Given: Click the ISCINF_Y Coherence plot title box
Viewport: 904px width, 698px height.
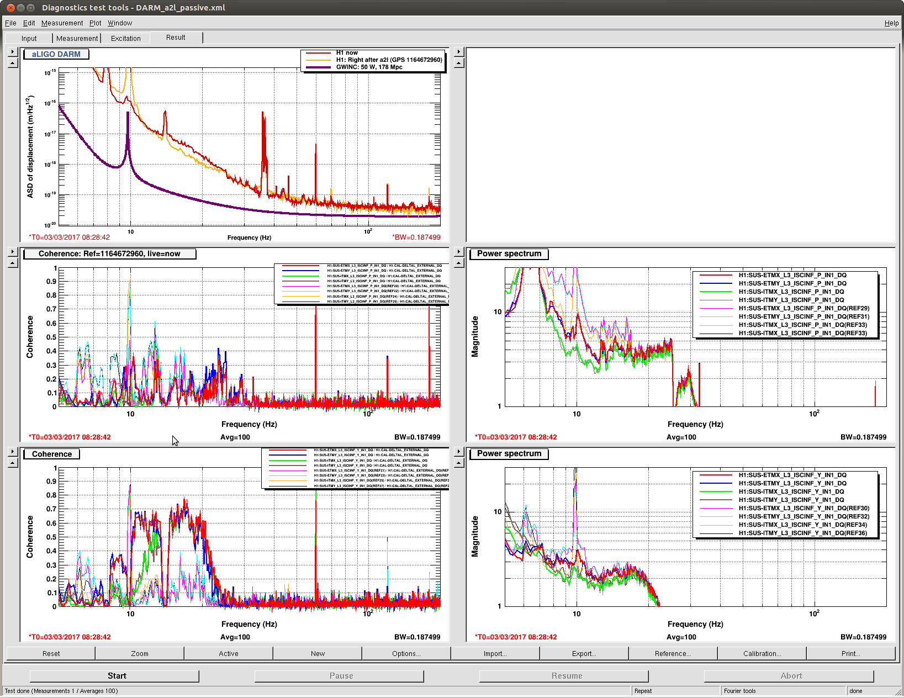Looking at the screenshot, I should coord(52,454).
